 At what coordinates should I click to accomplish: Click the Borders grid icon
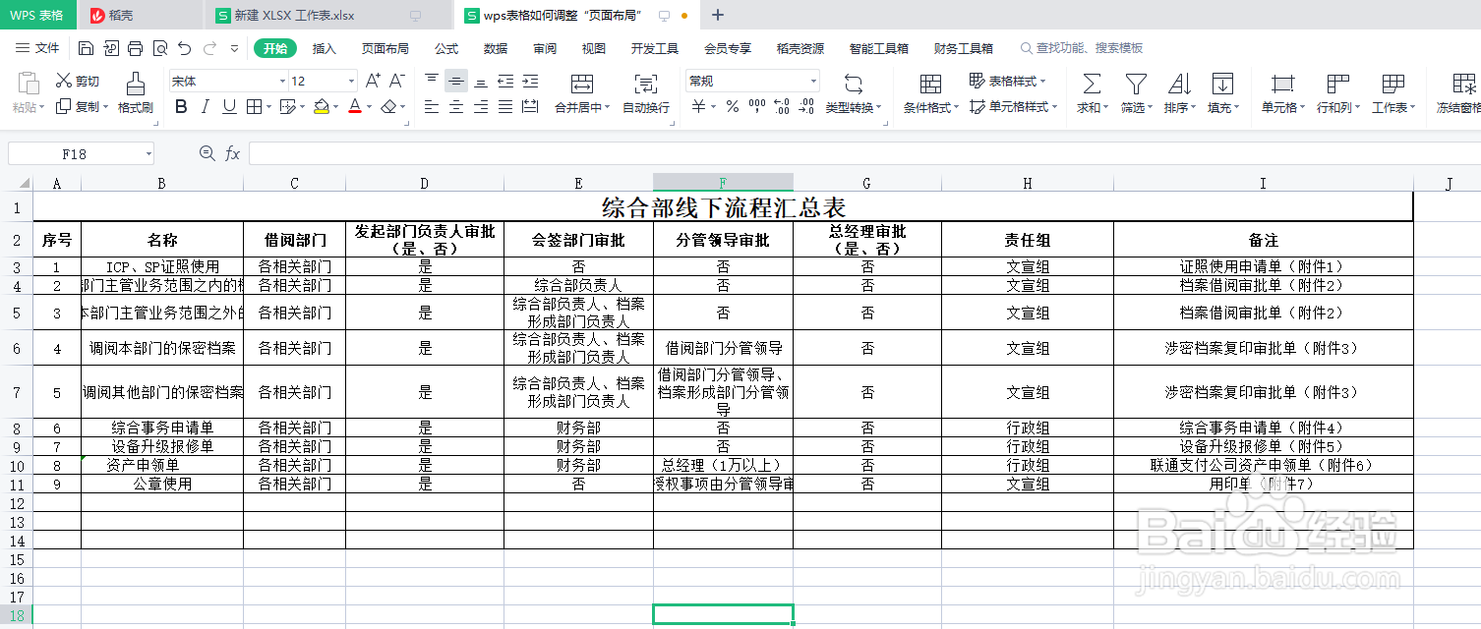click(254, 106)
